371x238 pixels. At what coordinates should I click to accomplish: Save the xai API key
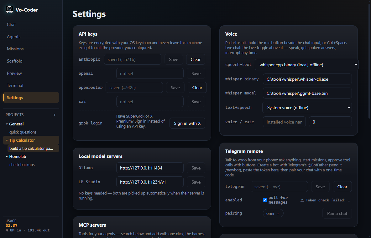coord(196,102)
